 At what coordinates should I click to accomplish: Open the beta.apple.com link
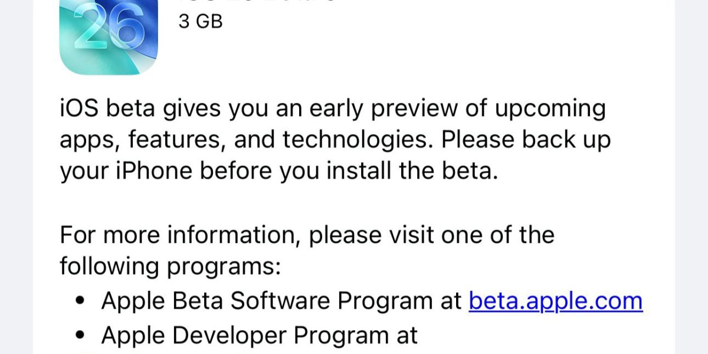[x=556, y=301]
